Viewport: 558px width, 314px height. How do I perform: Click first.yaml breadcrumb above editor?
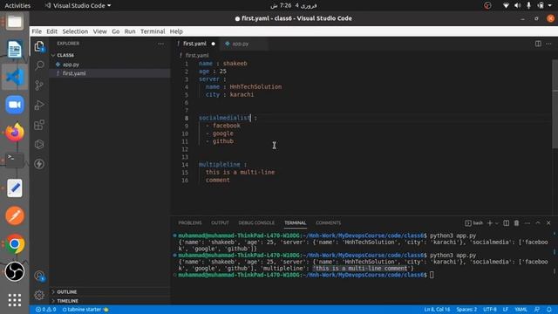tap(197, 55)
